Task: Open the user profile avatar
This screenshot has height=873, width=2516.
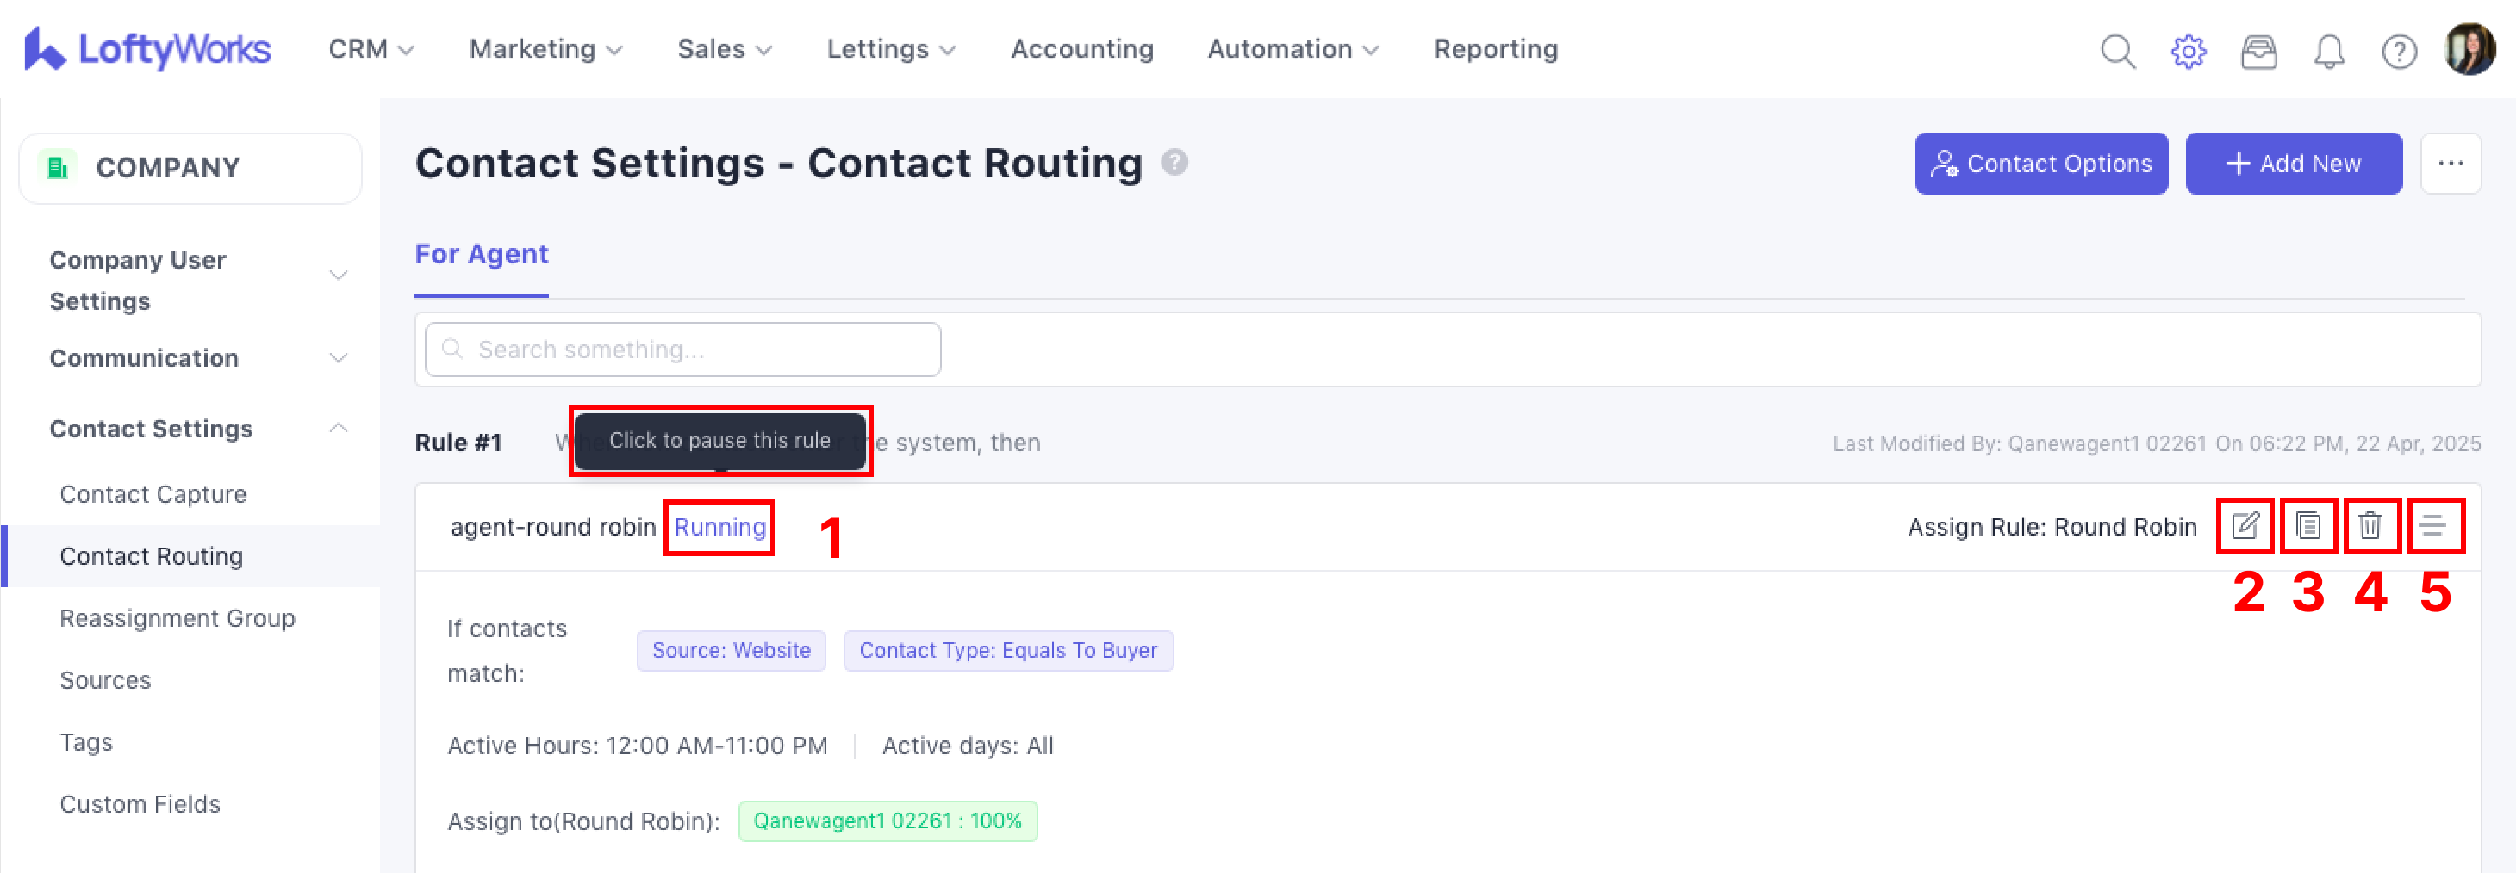Action: coord(2469,49)
